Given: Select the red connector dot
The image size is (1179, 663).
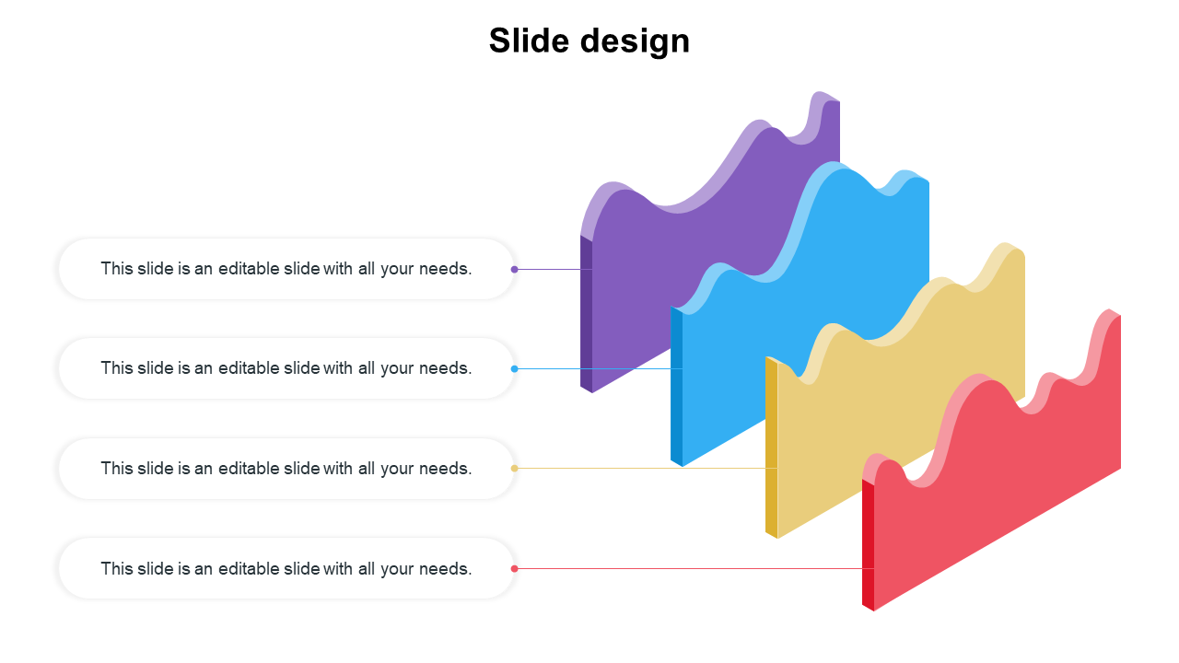Looking at the screenshot, I should click(x=515, y=568).
